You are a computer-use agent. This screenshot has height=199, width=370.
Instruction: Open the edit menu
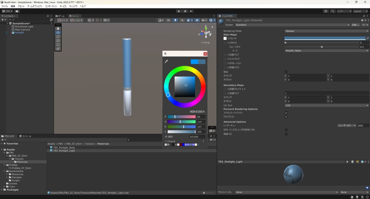pyautogui.click(x=13, y=7)
